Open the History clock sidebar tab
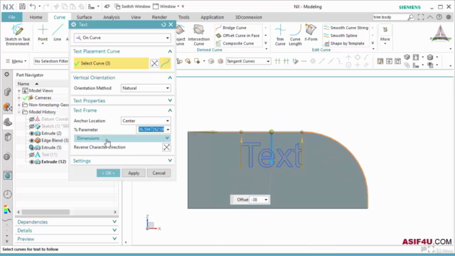 8,194
